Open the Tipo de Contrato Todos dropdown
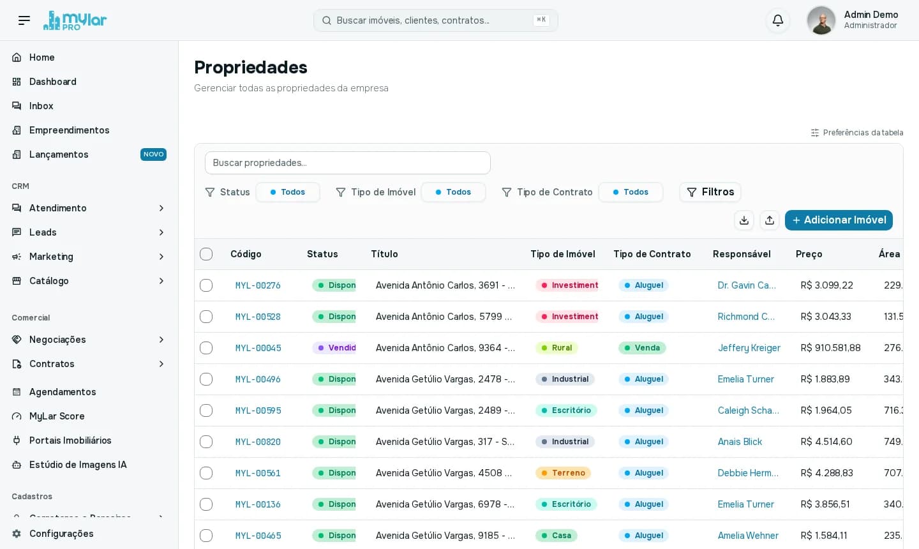 631,192
